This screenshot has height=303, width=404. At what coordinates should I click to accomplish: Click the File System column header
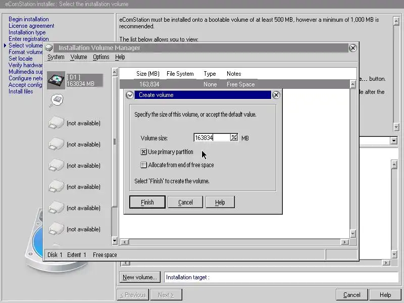tap(180, 74)
